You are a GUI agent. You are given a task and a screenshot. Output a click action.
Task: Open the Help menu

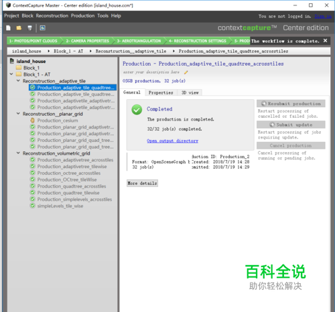116,16
